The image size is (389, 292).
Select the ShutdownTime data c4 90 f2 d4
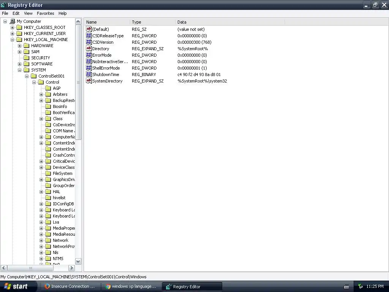click(199, 75)
